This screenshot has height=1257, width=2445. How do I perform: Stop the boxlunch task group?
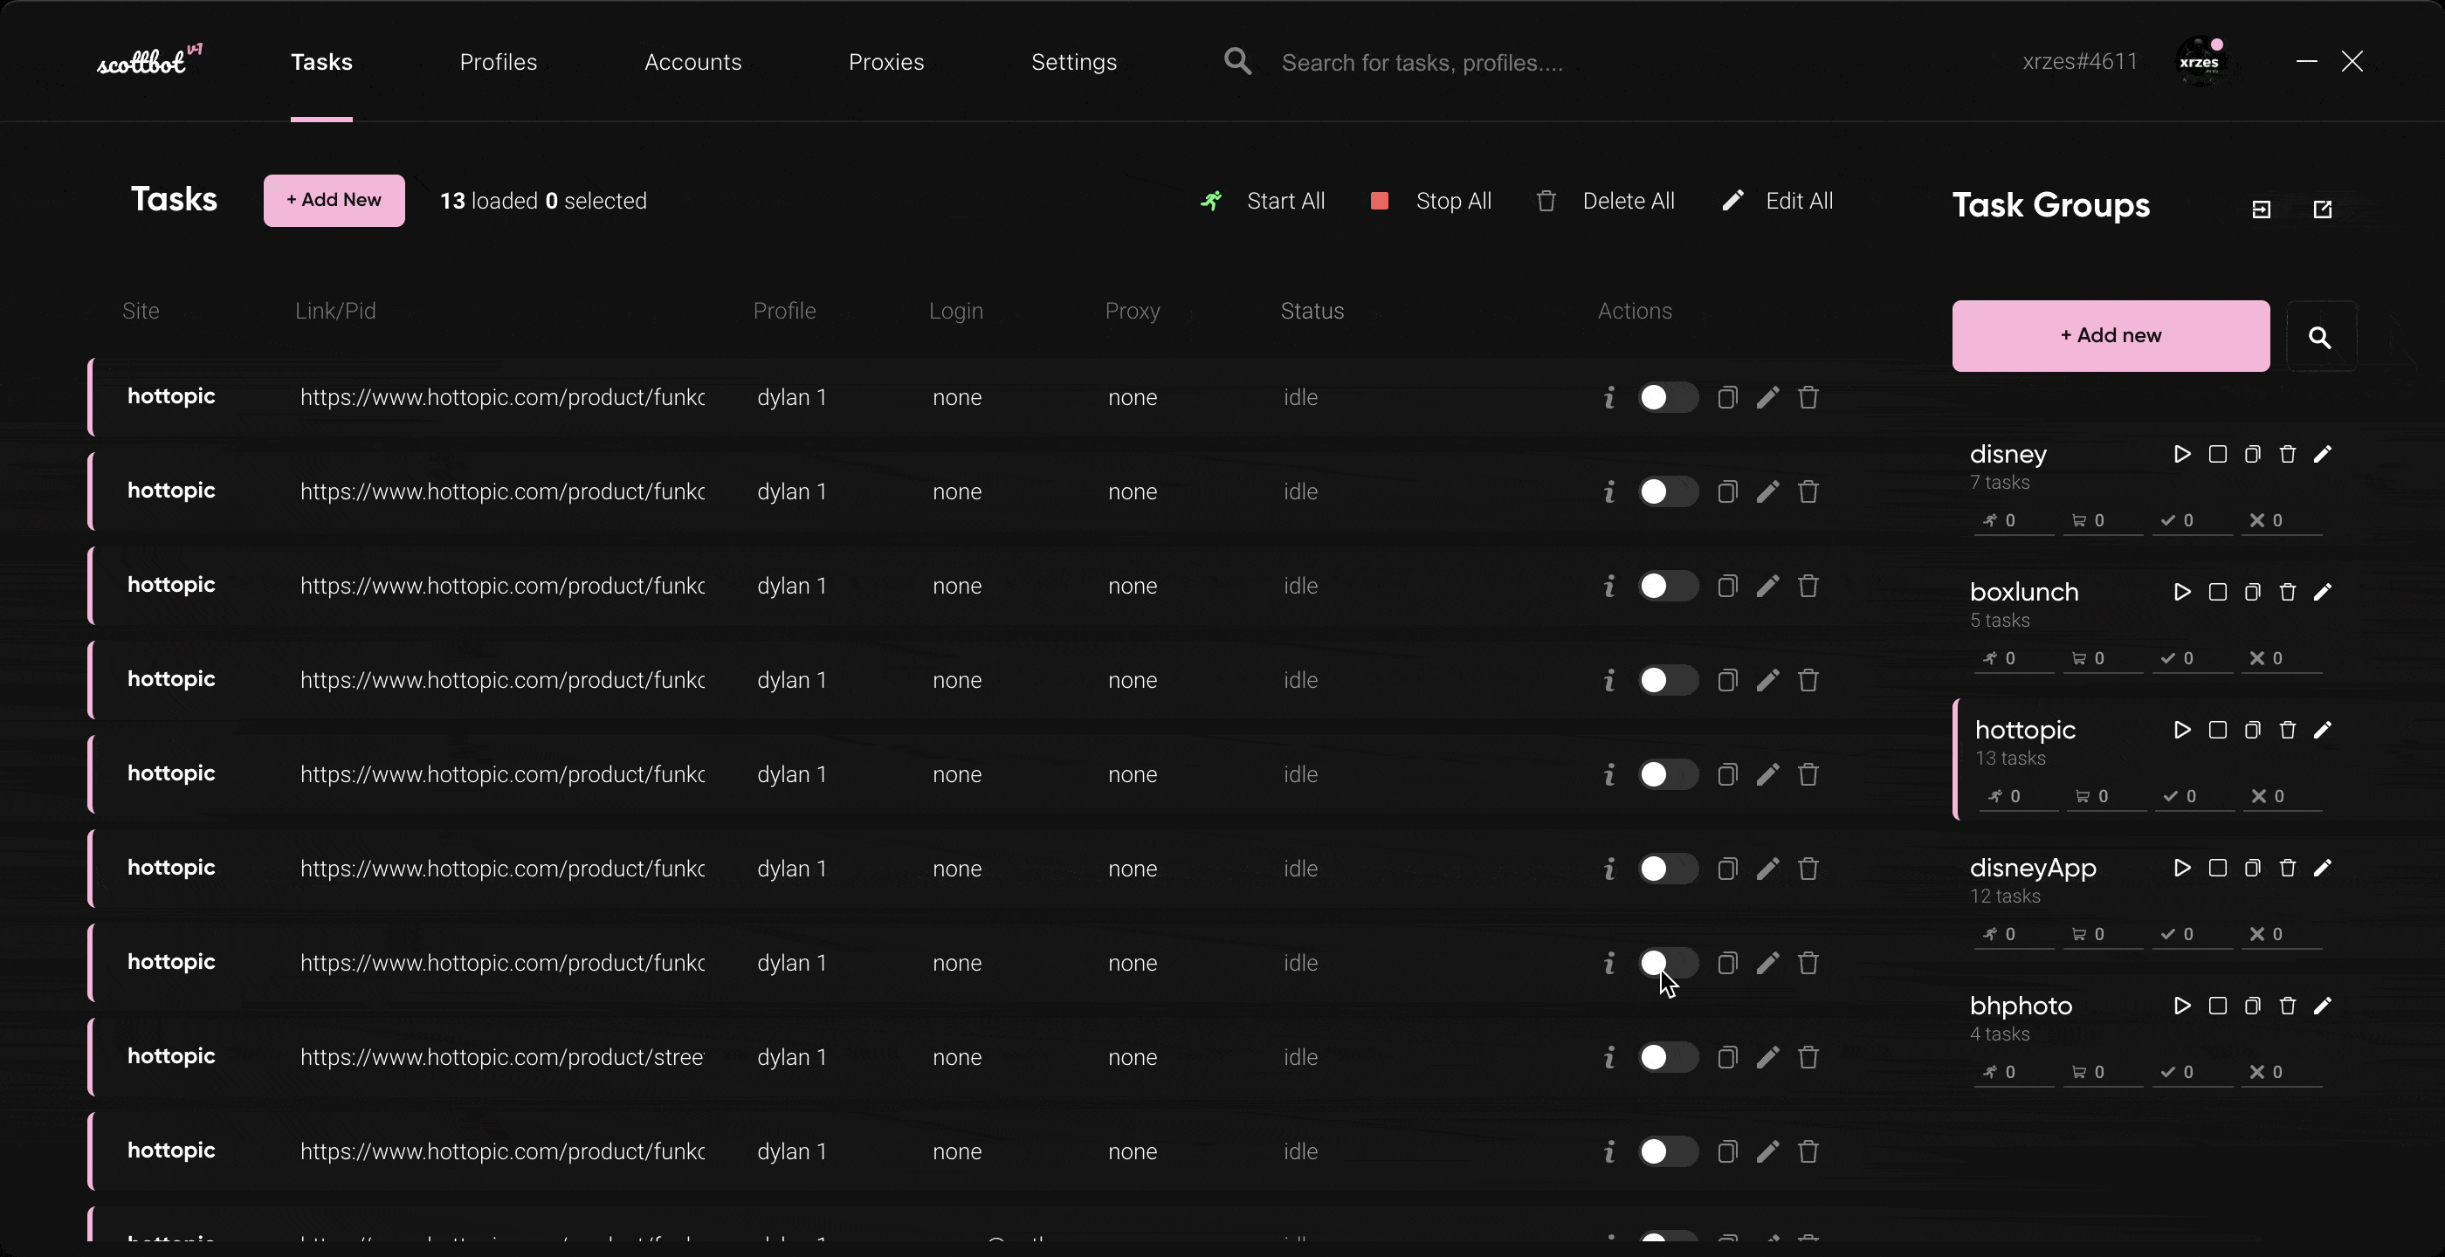coord(2218,591)
